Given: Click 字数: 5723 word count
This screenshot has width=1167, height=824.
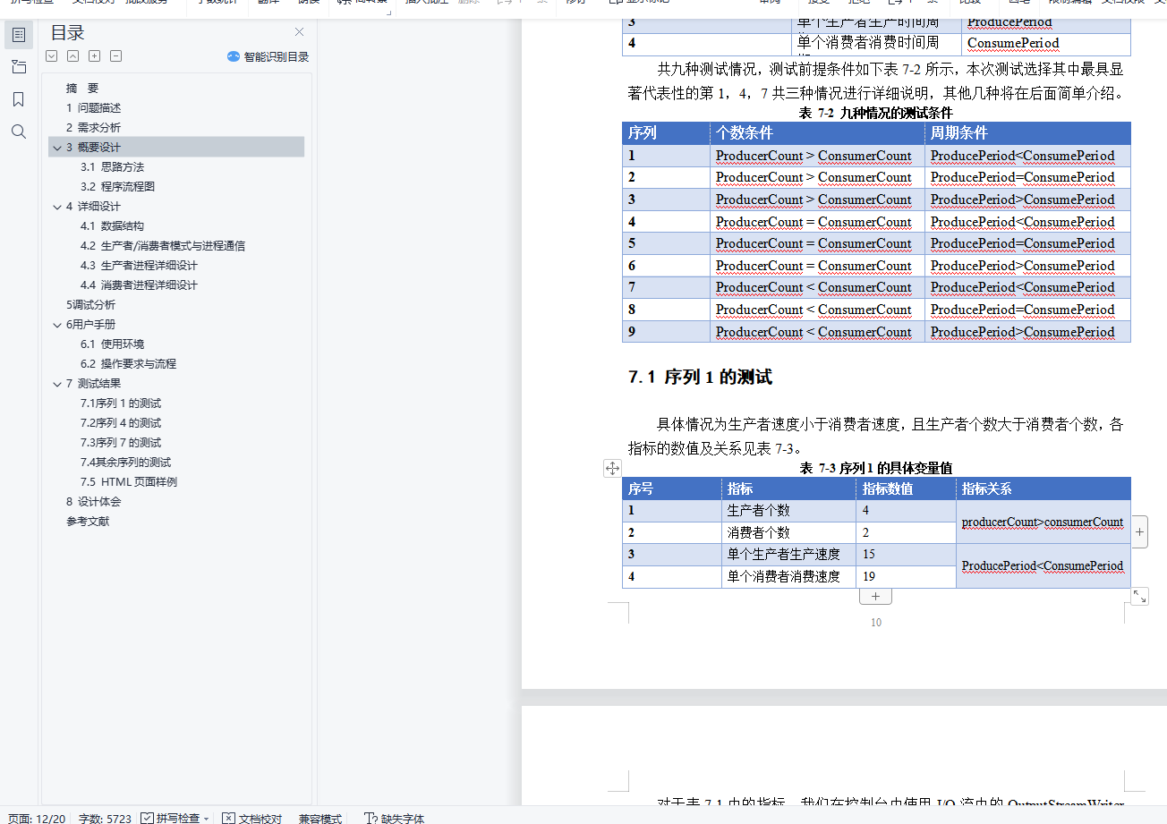Looking at the screenshot, I should tap(105, 818).
